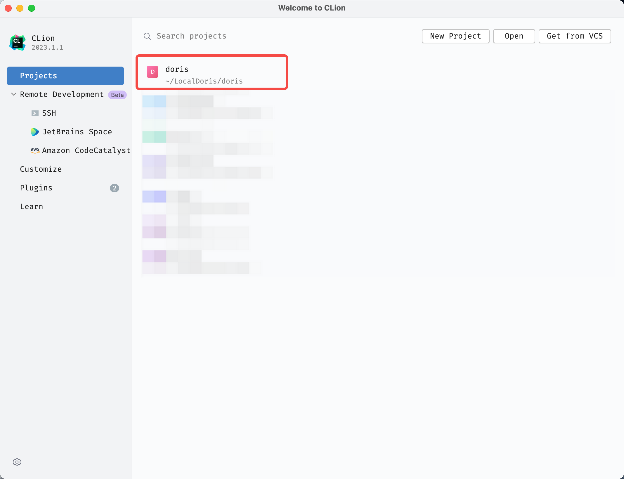Image resolution: width=624 pixels, height=479 pixels.
Task: Click the Get from VCS button
Action: [574, 35]
